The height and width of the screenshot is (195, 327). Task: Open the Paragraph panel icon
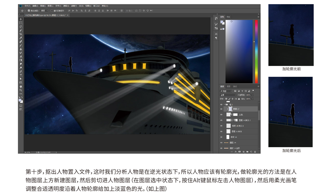click(x=216, y=38)
